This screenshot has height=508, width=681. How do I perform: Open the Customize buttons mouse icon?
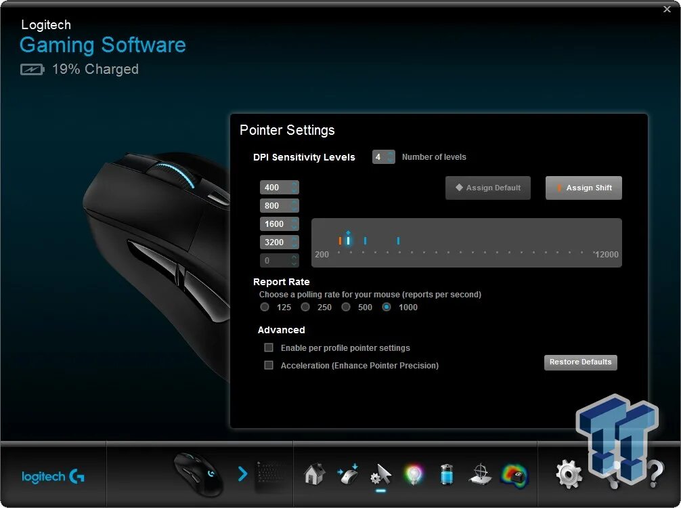tap(347, 473)
